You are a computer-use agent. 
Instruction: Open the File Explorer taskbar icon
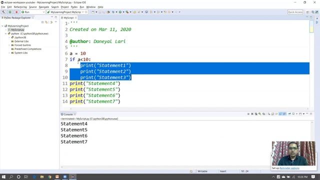click(42, 176)
